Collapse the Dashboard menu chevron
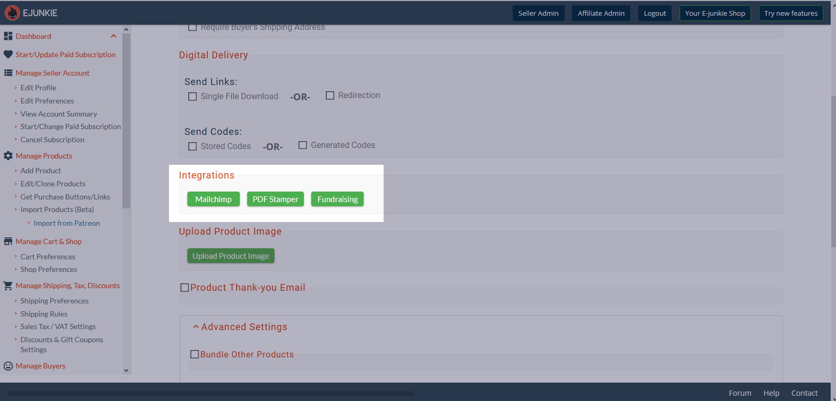Image resolution: width=836 pixels, height=401 pixels. pos(113,36)
